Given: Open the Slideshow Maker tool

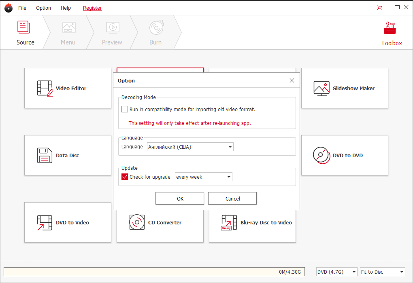Looking at the screenshot, I should click(345, 88).
